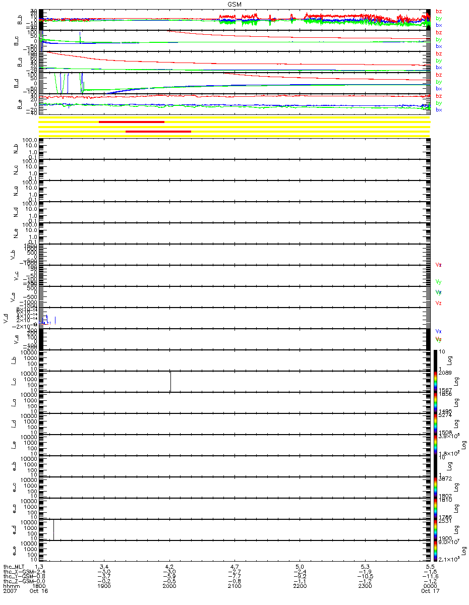
Task: Click the 2100 time tick label
Action: point(234,586)
